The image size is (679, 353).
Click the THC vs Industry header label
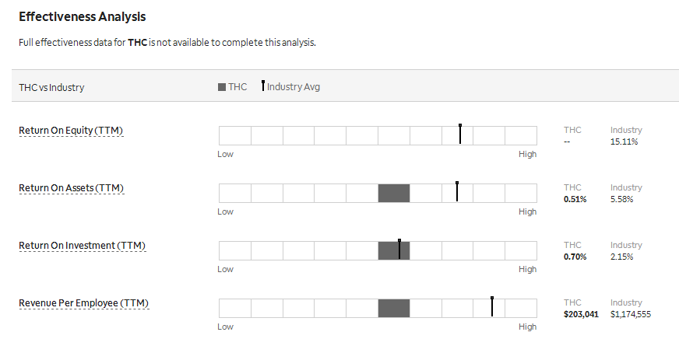click(51, 87)
